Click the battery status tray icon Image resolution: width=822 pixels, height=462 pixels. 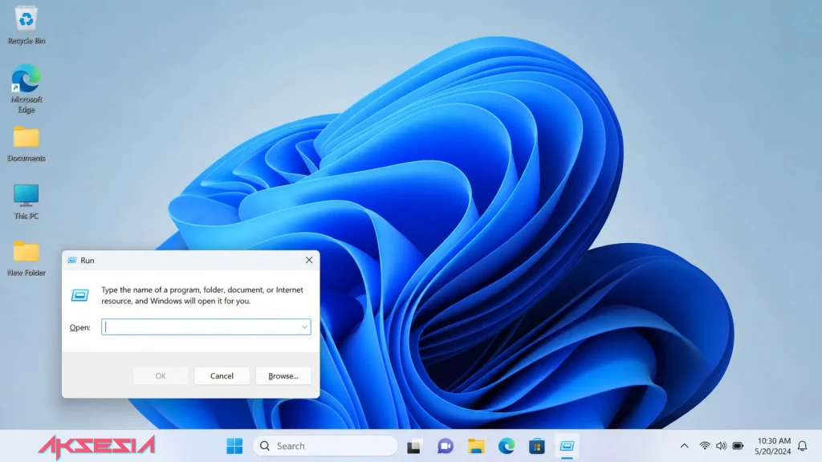(739, 446)
